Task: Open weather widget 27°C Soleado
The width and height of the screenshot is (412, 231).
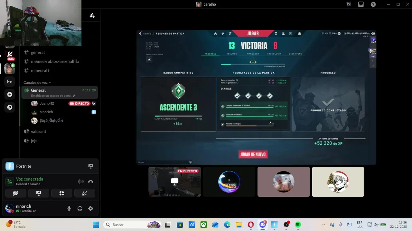Action: (15, 224)
